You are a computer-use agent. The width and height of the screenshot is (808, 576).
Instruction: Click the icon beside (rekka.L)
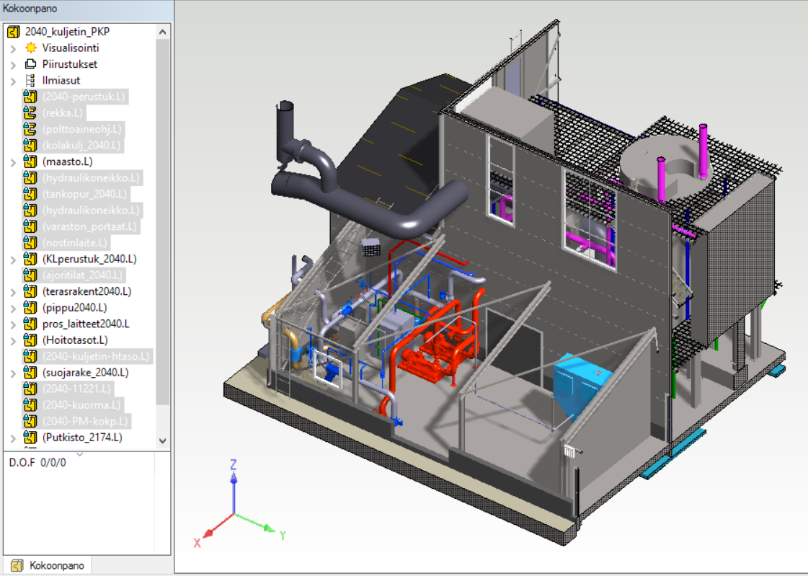(x=30, y=113)
